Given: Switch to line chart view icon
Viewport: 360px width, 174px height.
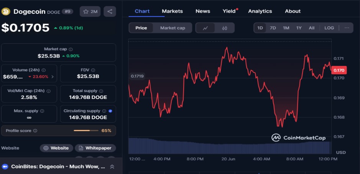Looking at the screenshot, I should [205, 28].
